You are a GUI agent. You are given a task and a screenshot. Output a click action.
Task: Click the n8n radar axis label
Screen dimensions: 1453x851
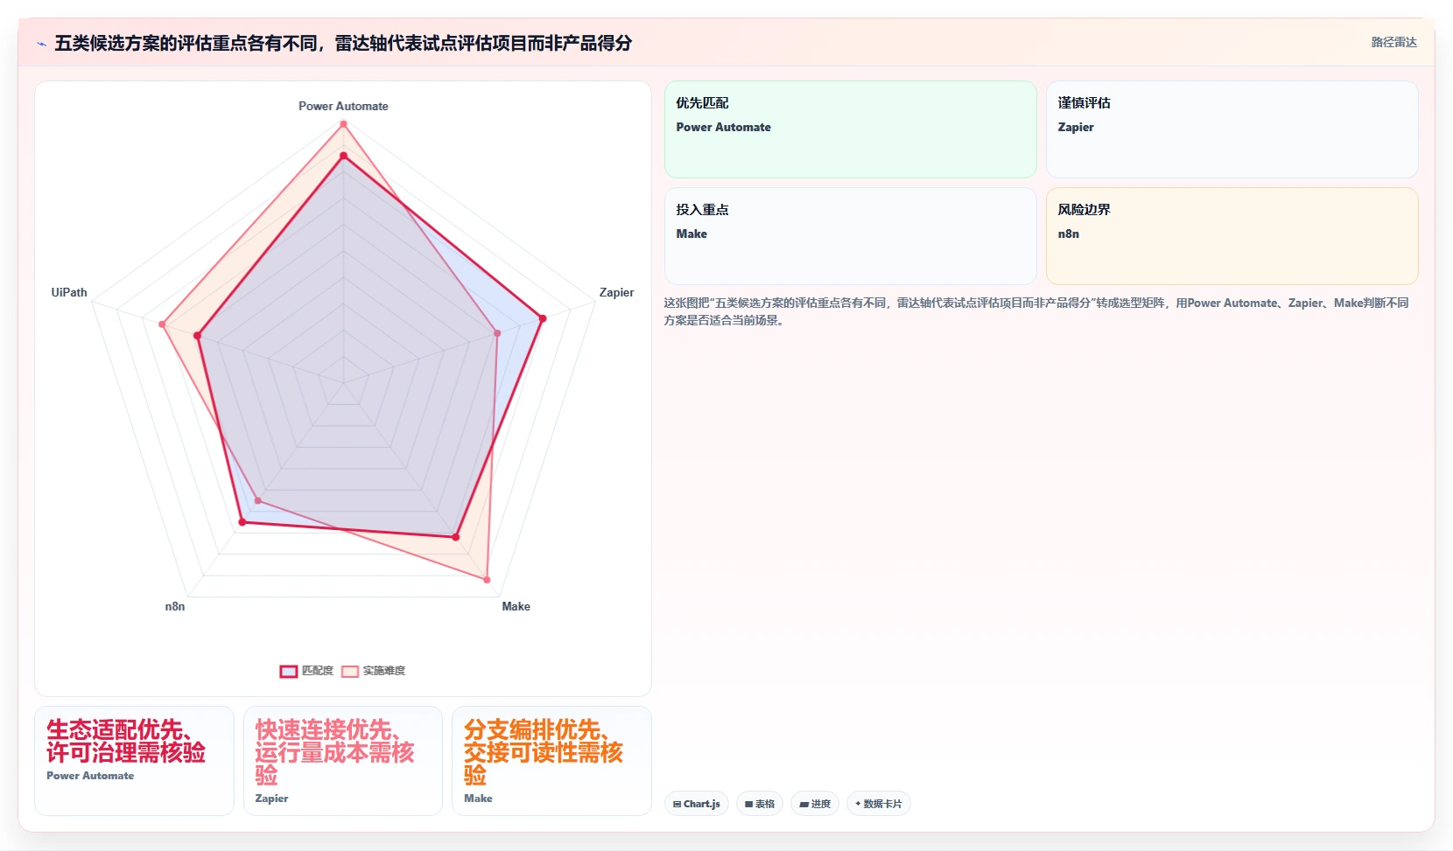click(175, 606)
